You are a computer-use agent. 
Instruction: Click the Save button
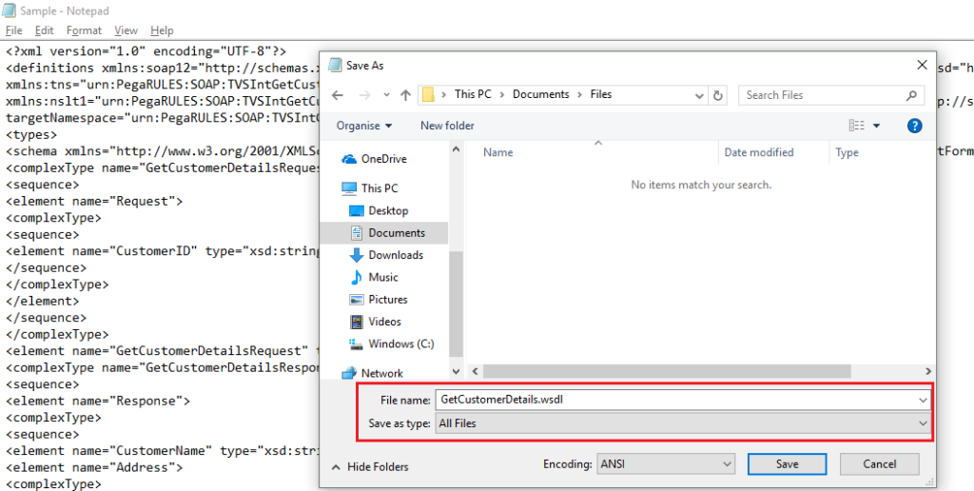point(787,464)
